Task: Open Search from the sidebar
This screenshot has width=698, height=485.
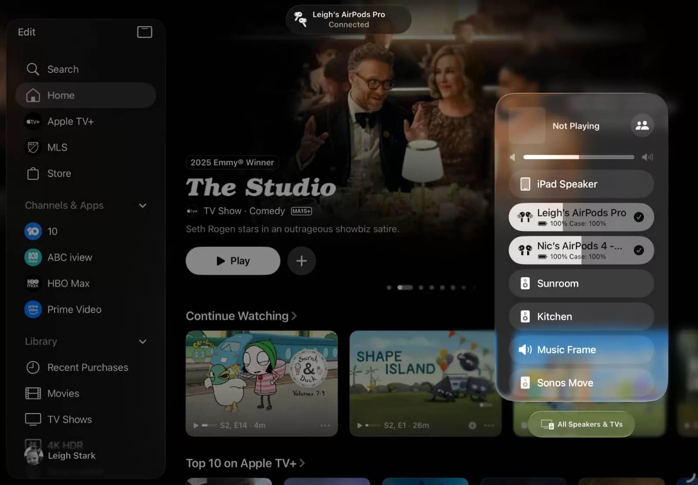Action: (x=62, y=69)
